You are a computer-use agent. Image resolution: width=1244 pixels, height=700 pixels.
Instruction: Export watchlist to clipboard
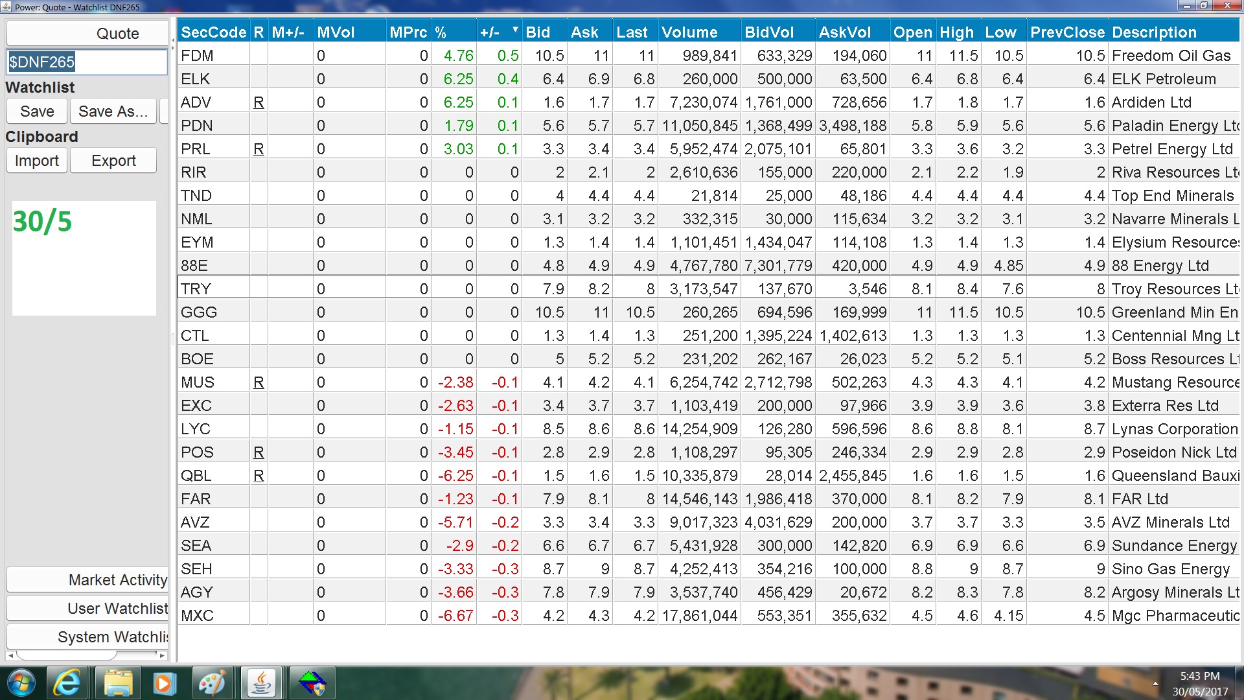click(113, 161)
